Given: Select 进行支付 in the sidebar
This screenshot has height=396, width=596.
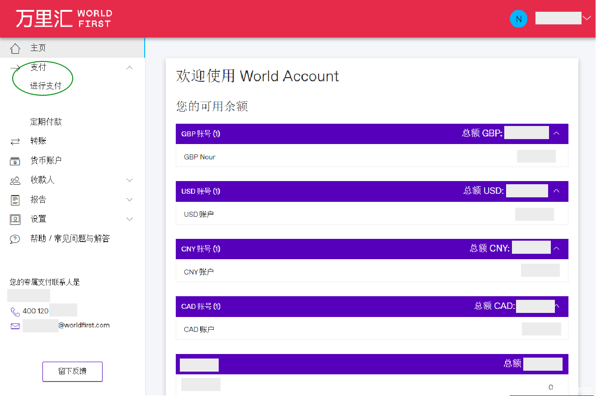Looking at the screenshot, I should tap(46, 86).
